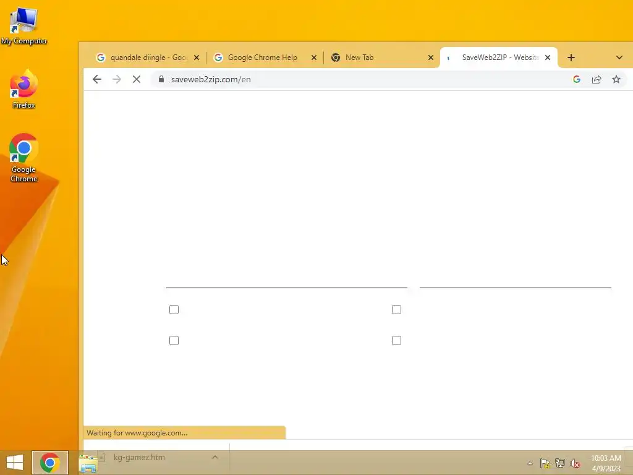The image size is (633, 475).
Task: Close the SaveWeb2ZIP tab
Action: 548,58
